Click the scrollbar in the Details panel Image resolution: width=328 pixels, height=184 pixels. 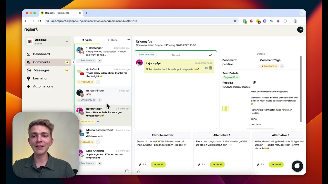[x=301, y=89]
